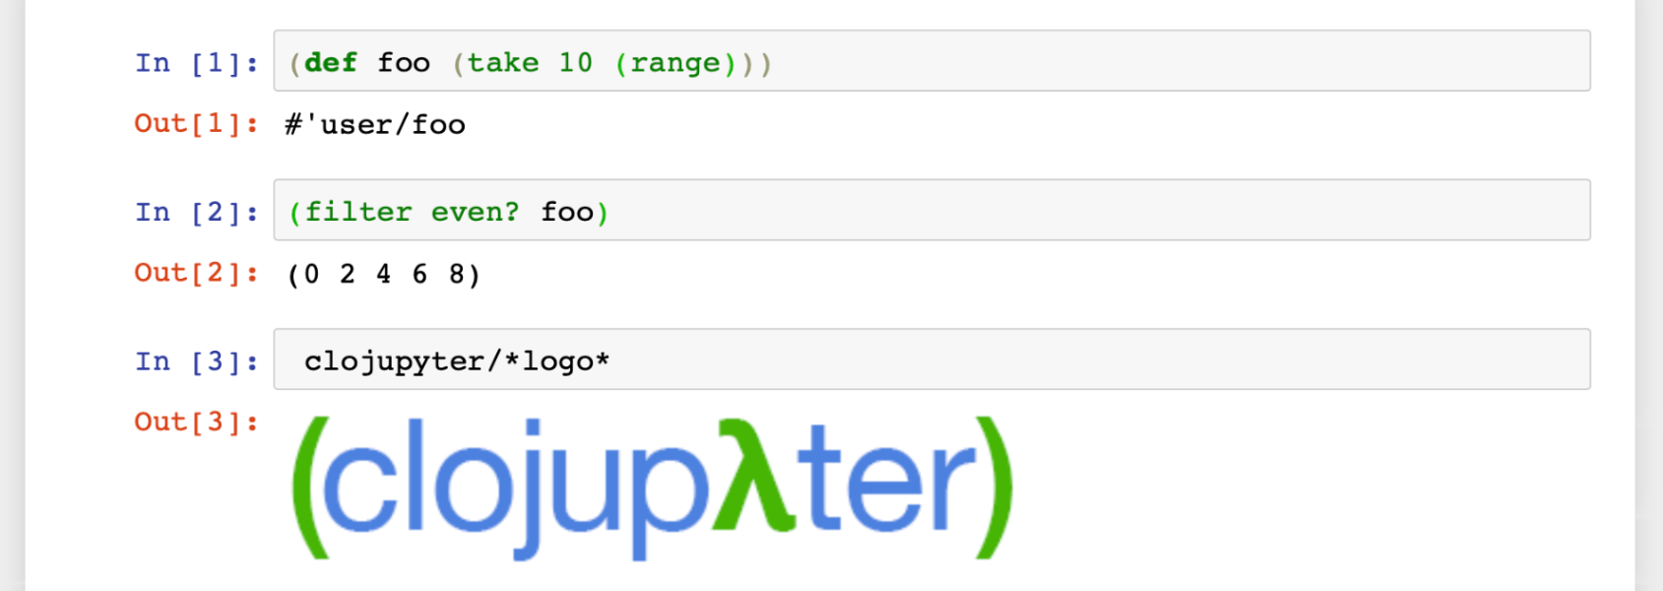Focus the clojupyter/*logo* input cell
The image size is (1663, 591).
click(x=931, y=360)
